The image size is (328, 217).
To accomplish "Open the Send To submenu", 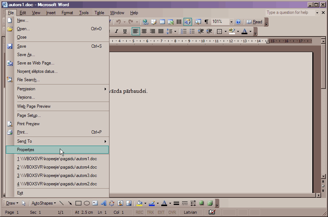I will [x=57, y=142].
